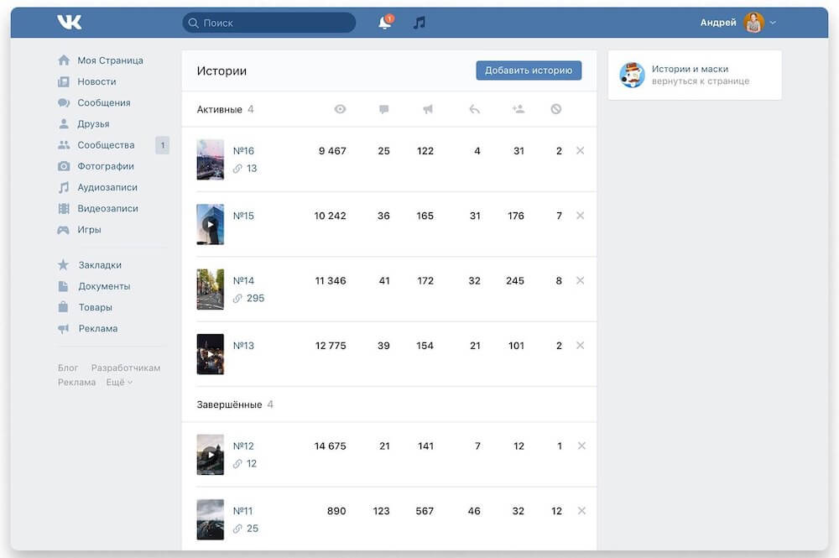Remove story №16 with the X
This screenshot has height=558, width=839.
click(580, 151)
